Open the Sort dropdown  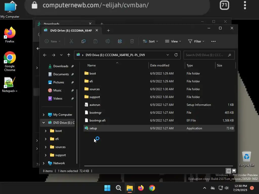[x=150, y=41]
